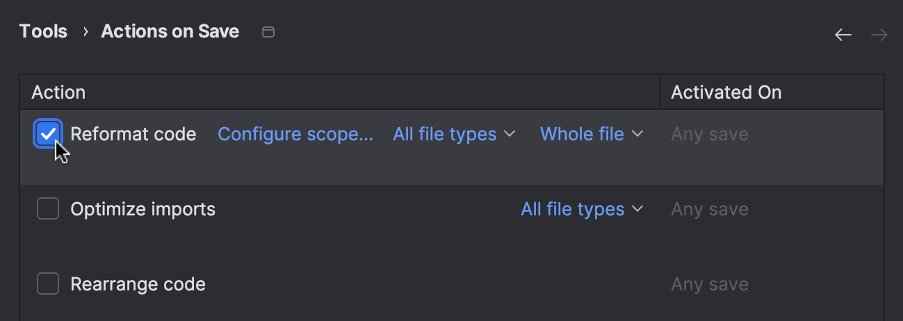Viewport: 903px width, 321px height.
Task: Open the Configure scope... link
Action: tap(295, 134)
